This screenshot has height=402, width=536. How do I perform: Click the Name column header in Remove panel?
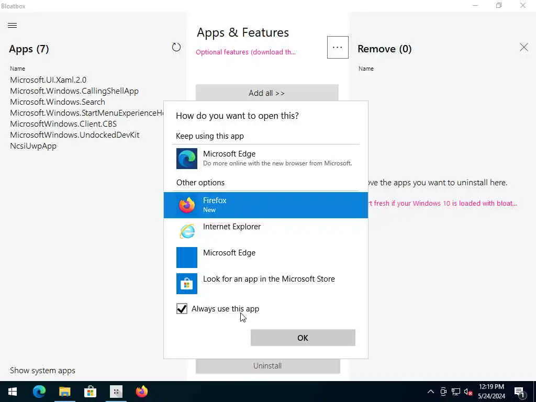coord(366,69)
